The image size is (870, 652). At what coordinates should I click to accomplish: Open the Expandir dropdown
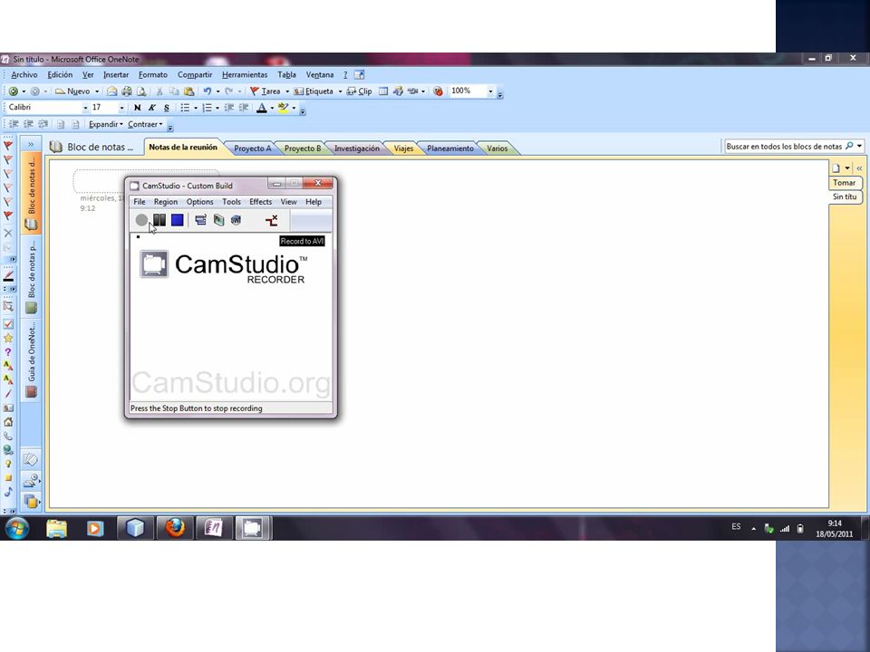(x=106, y=124)
